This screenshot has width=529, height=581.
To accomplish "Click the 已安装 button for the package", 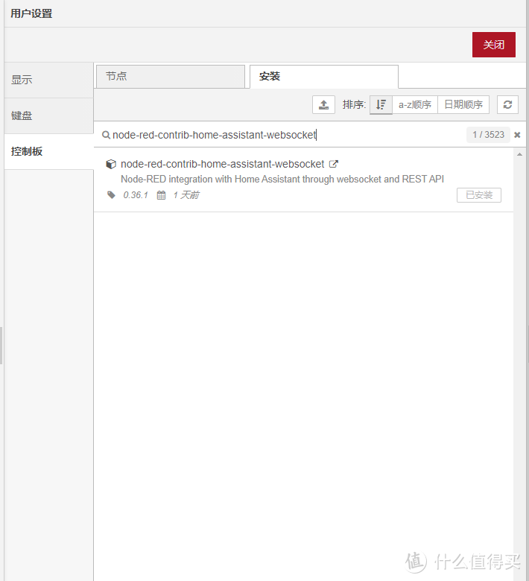I will [x=478, y=195].
